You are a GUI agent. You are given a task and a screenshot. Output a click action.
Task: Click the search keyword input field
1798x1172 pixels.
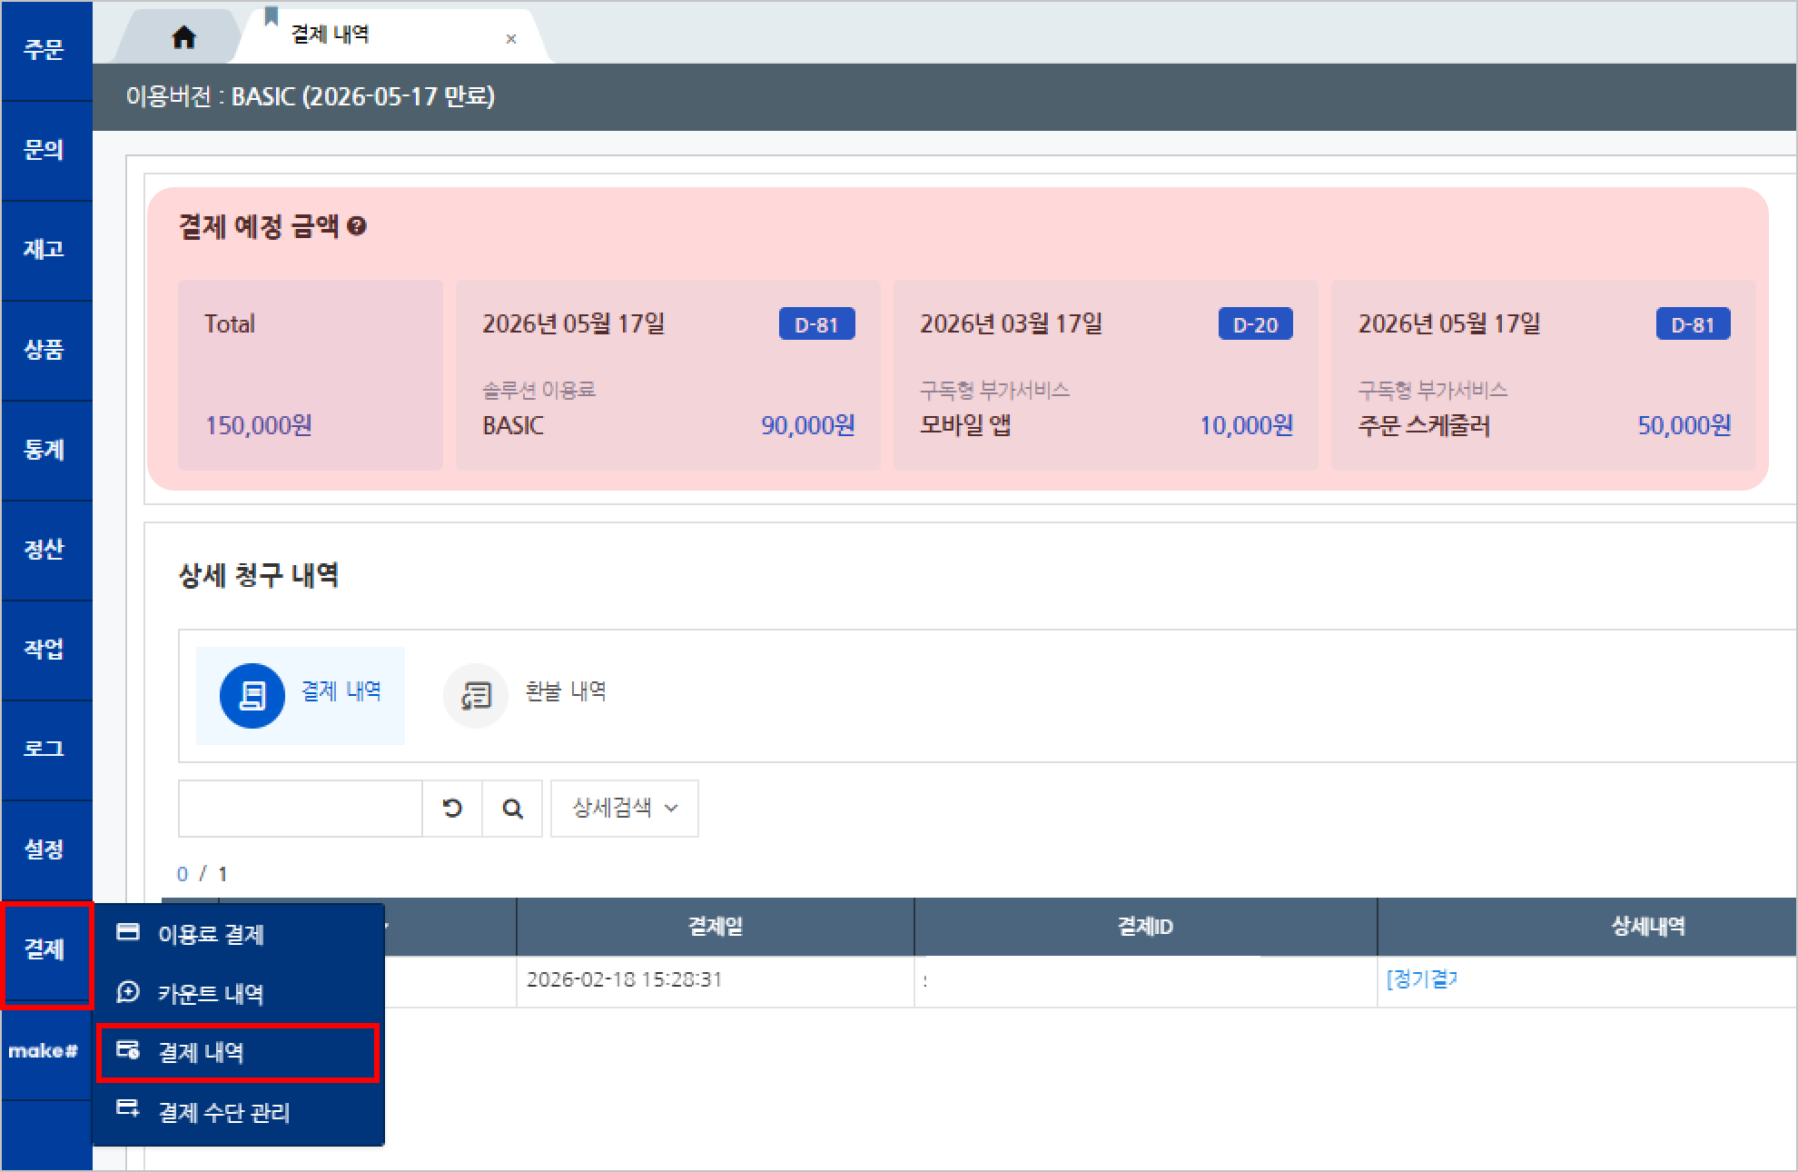click(300, 808)
